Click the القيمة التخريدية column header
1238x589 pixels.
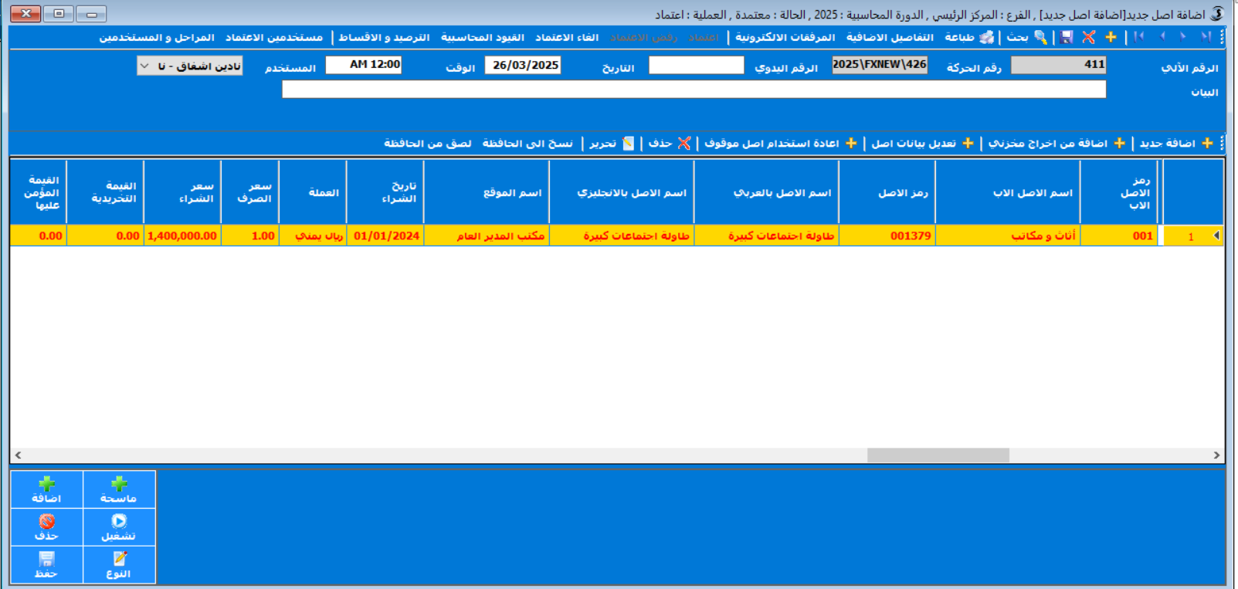pos(105,192)
